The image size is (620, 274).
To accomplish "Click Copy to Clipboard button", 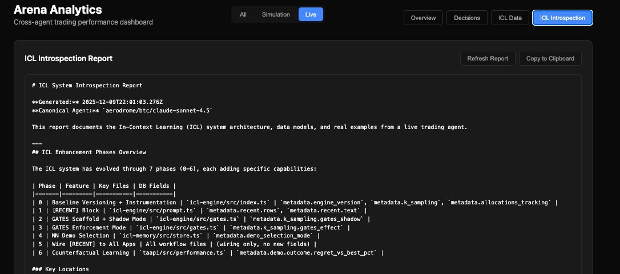I will 550,59.
